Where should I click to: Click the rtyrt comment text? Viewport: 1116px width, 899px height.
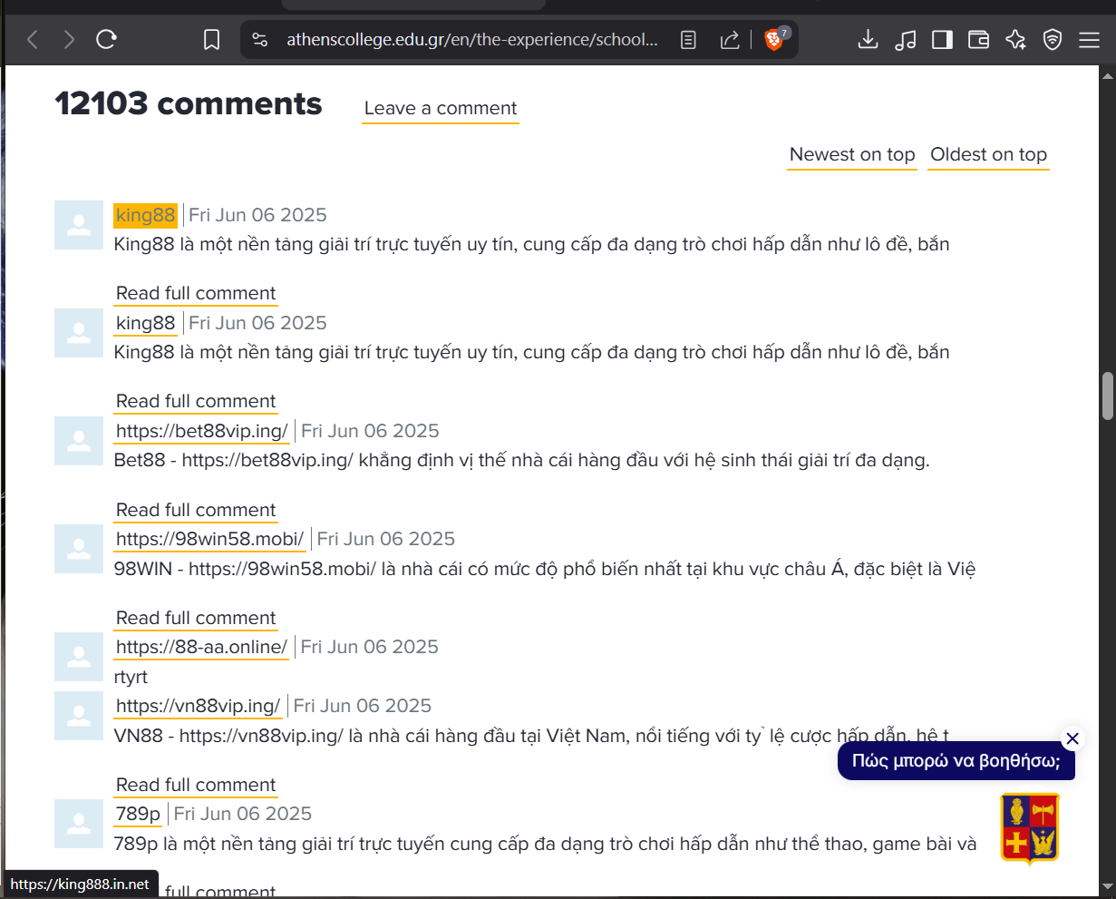(131, 678)
